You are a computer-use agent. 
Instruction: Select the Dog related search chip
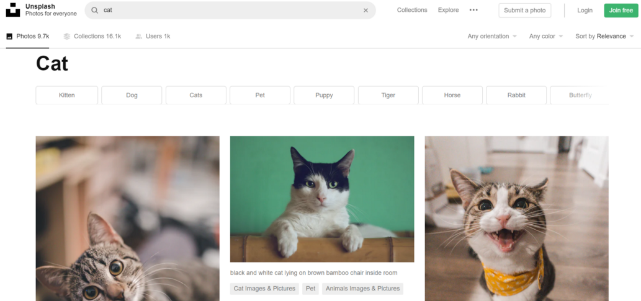tap(132, 95)
